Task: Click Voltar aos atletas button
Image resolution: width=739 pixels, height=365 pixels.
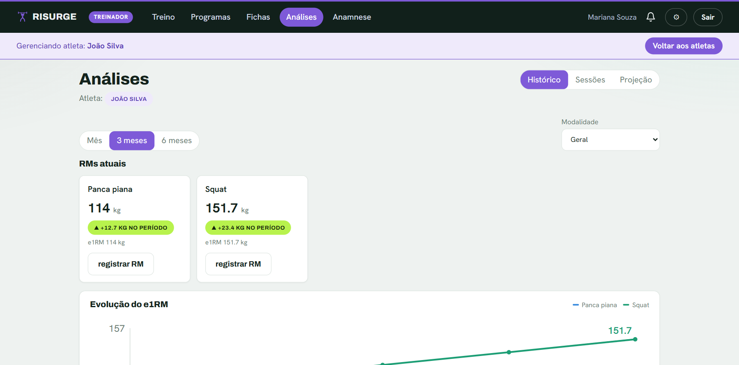Action: coord(684,46)
